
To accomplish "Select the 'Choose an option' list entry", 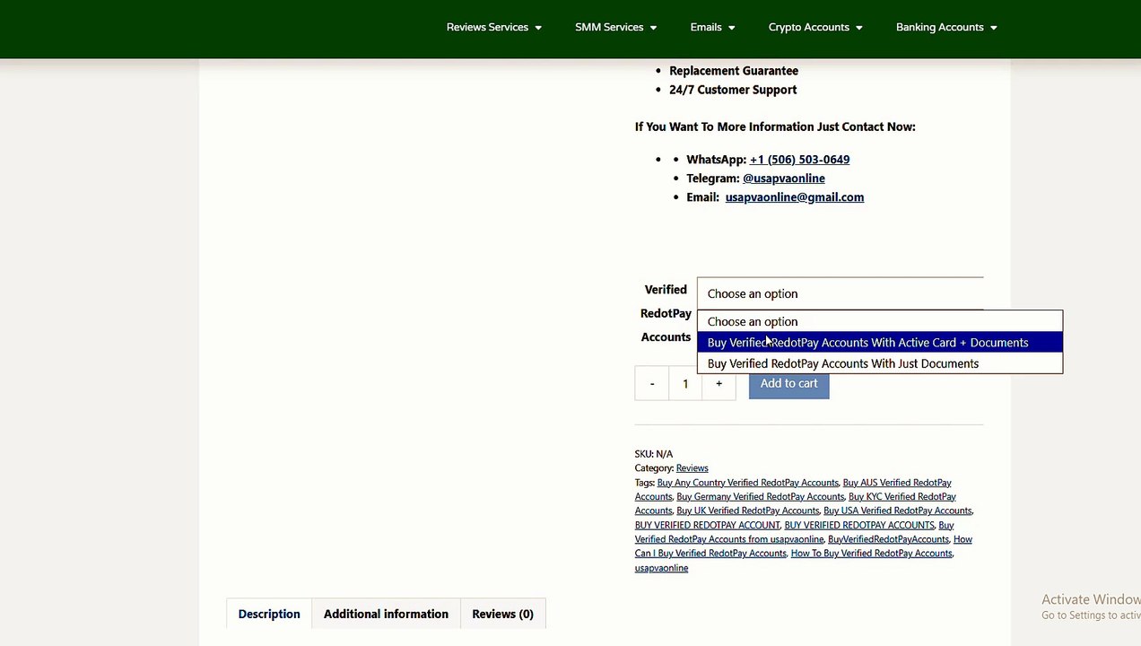I will pyautogui.click(x=879, y=321).
